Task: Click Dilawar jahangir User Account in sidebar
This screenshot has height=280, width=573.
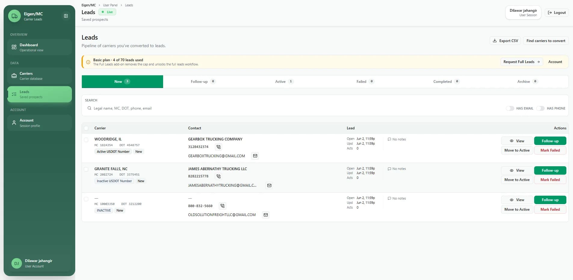Action: (39, 263)
